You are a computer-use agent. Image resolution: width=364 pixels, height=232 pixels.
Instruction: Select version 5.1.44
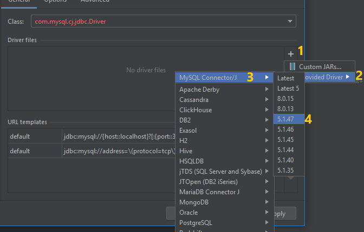[289, 149]
